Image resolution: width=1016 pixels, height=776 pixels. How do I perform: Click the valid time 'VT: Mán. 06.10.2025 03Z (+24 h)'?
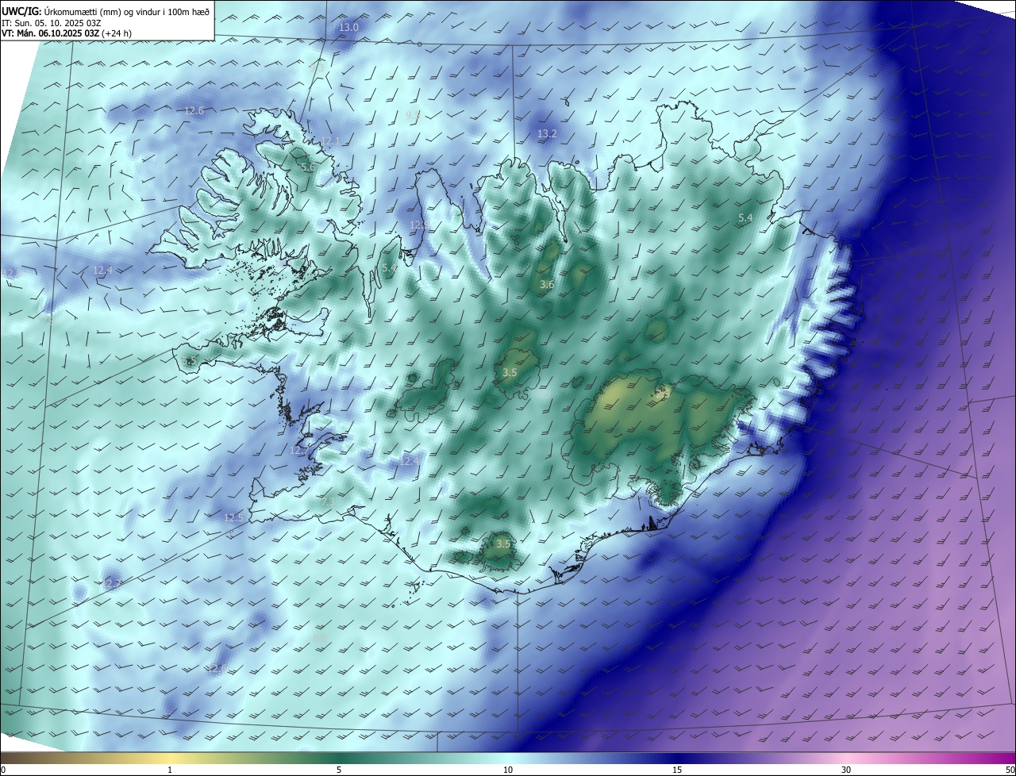[x=67, y=33]
